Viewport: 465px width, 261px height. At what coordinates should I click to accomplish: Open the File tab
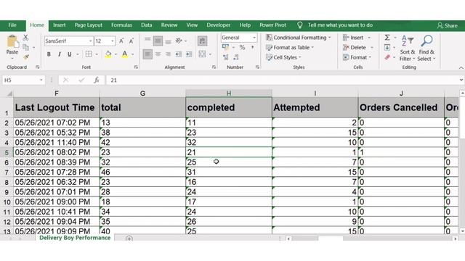(12, 25)
